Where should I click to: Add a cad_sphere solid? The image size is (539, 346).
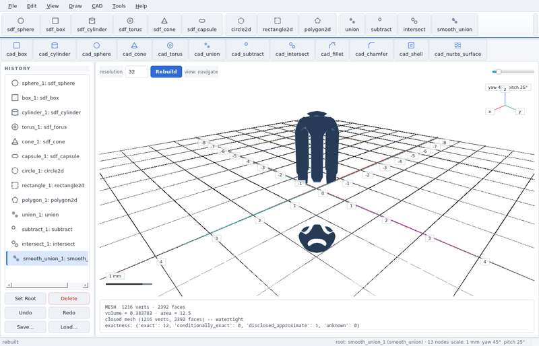click(x=96, y=50)
